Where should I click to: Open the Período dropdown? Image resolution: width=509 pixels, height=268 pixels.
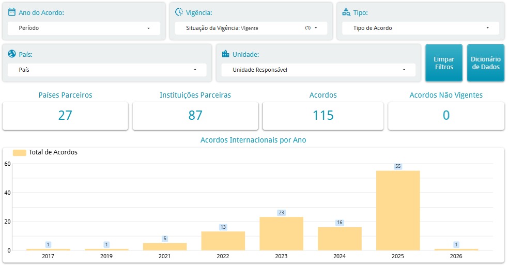point(84,28)
